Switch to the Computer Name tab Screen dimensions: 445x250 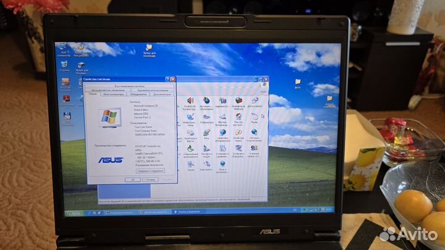point(114,94)
